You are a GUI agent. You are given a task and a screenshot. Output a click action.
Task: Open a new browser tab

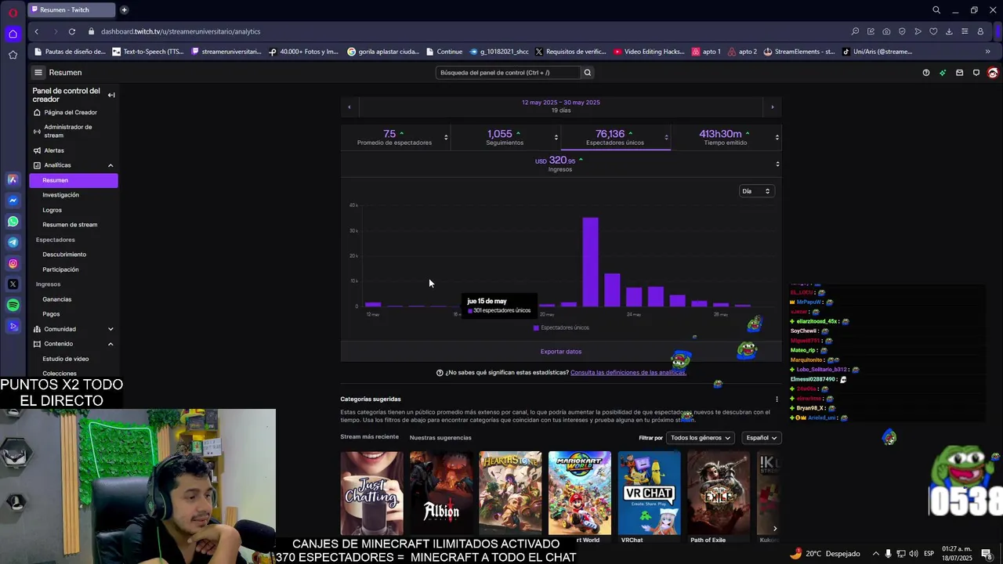click(125, 9)
